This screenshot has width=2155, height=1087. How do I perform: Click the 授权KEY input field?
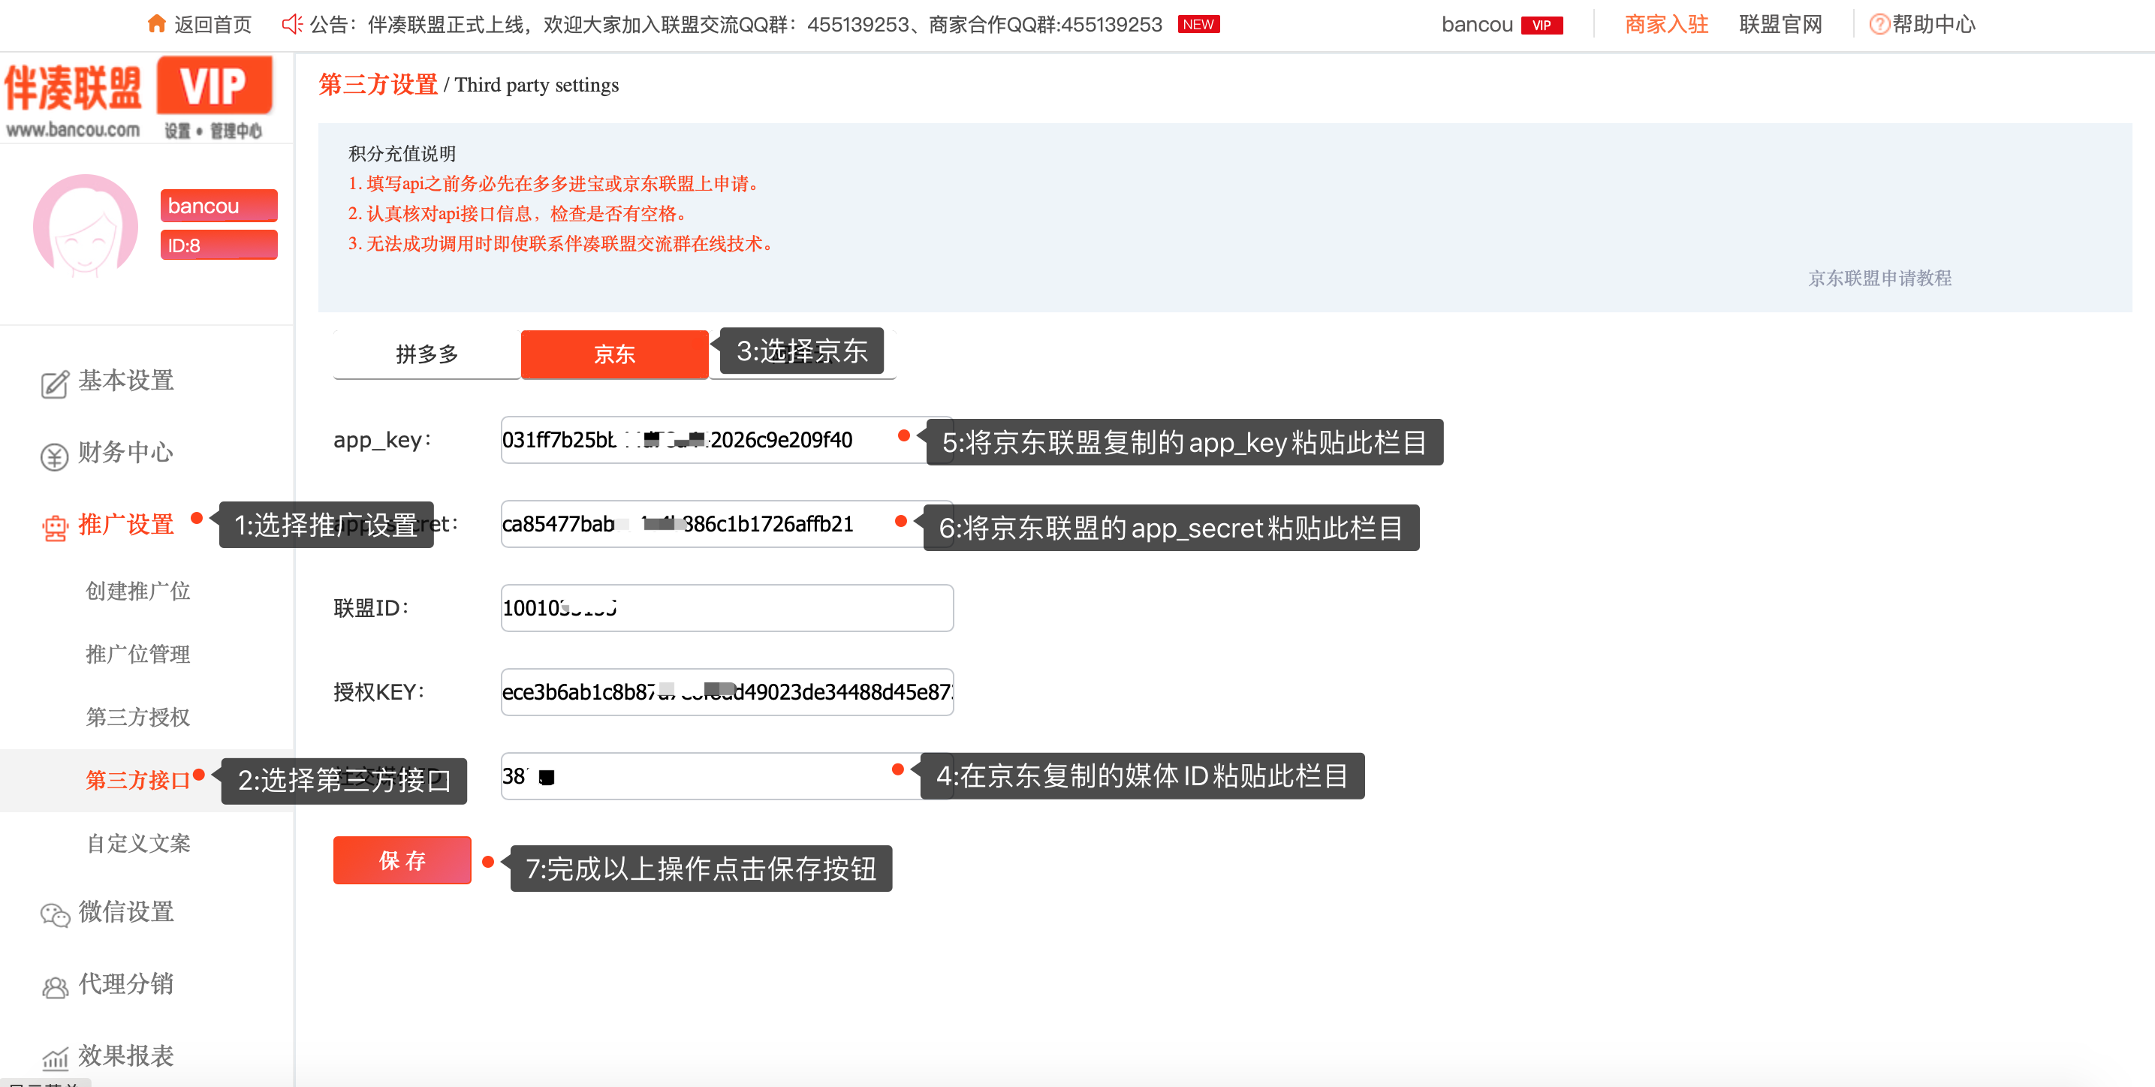727,692
